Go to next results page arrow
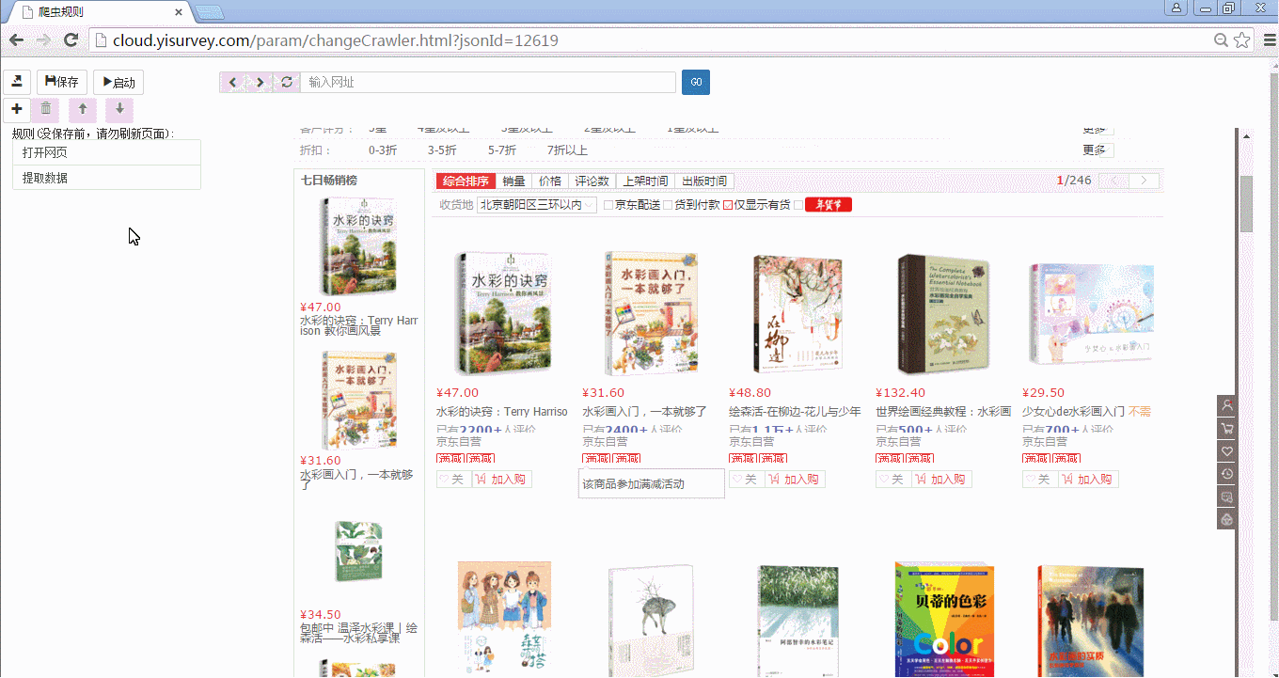This screenshot has height=678, width=1279. pos(1145,181)
